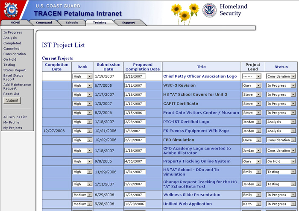
Task: Click the Homeland Security seal icon
Action: tap(209, 10)
